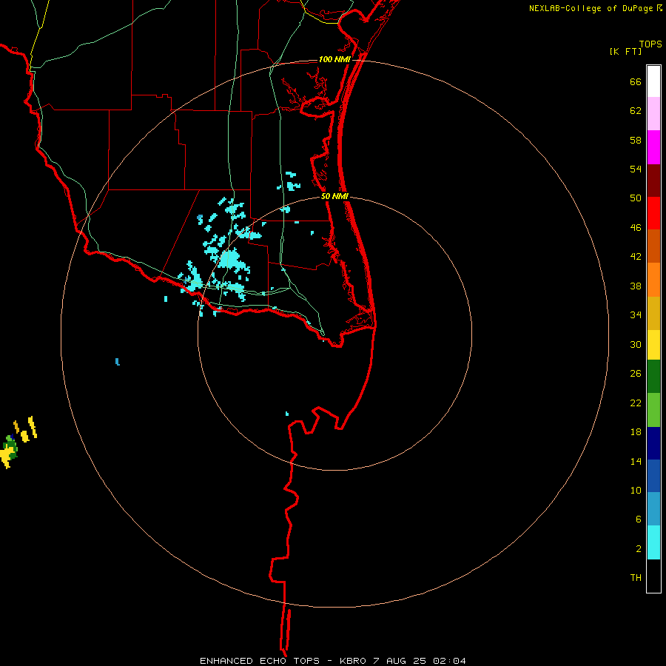The image size is (666, 666).
Task: Click the 30 legend value
Action: (x=636, y=344)
